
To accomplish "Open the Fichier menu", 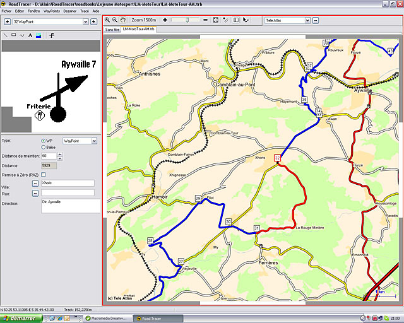I will coord(6,11).
